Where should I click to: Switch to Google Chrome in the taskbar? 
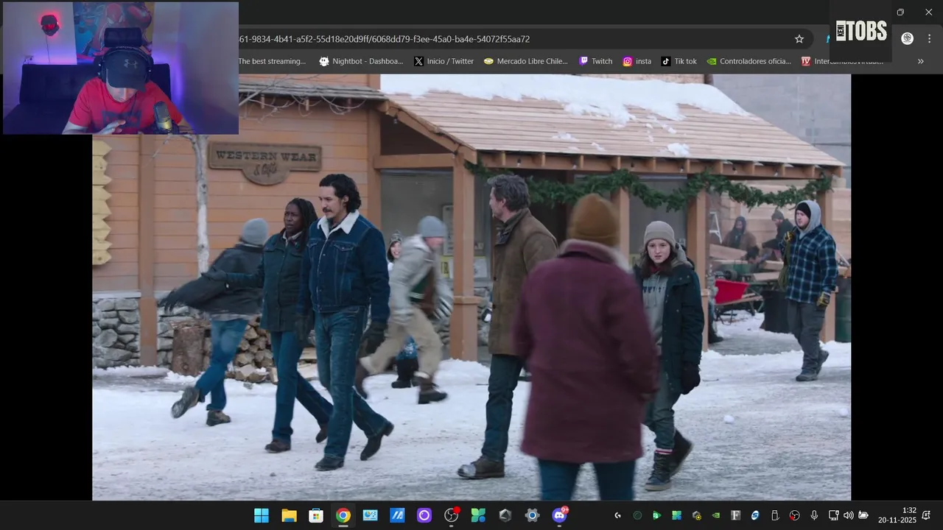343,515
